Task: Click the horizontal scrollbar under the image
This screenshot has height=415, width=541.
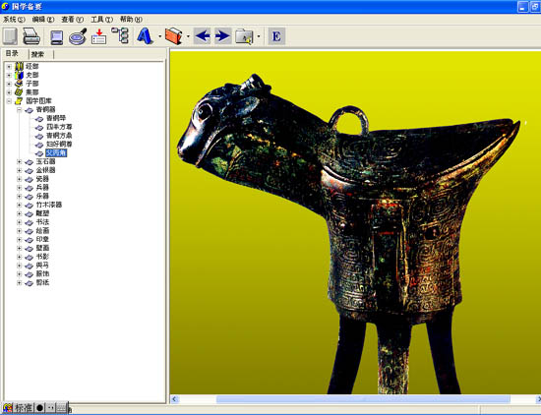Action: [x=356, y=399]
